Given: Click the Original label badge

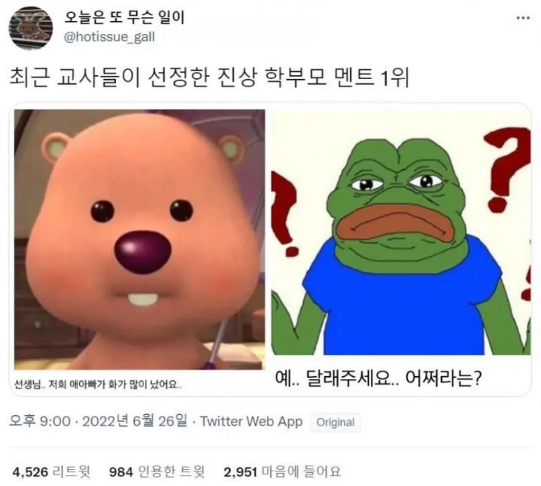Looking at the screenshot, I should (x=335, y=422).
